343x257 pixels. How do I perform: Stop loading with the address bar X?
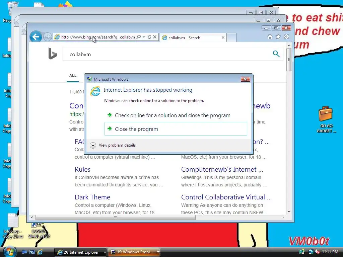155,37
